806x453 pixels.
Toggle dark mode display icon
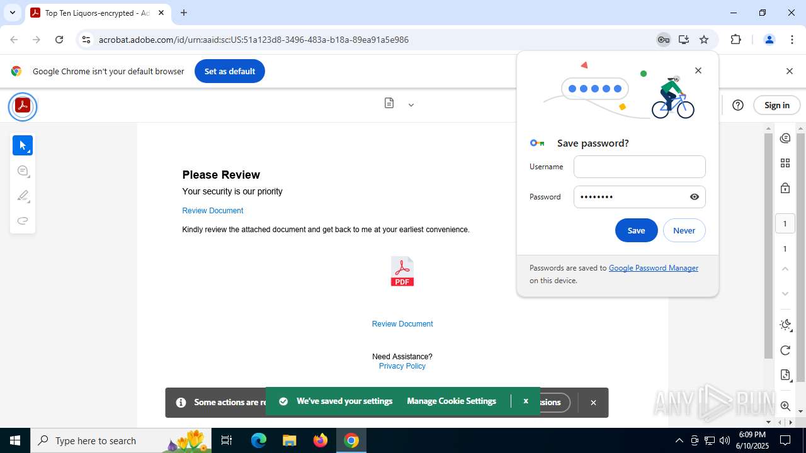pyautogui.click(x=785, y=325)
